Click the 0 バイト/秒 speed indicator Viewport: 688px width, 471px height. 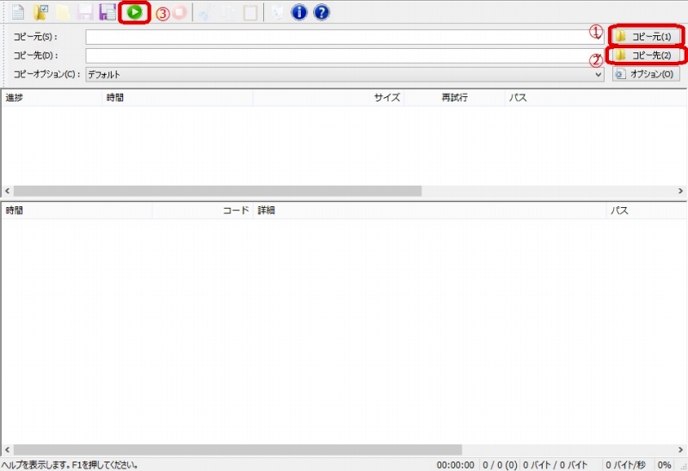click(625, 465)
